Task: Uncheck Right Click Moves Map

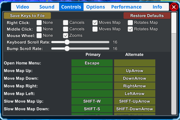Action: click(x=95, y=22)
